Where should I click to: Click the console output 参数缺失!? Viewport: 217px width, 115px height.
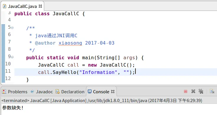[x=13, y=108]
